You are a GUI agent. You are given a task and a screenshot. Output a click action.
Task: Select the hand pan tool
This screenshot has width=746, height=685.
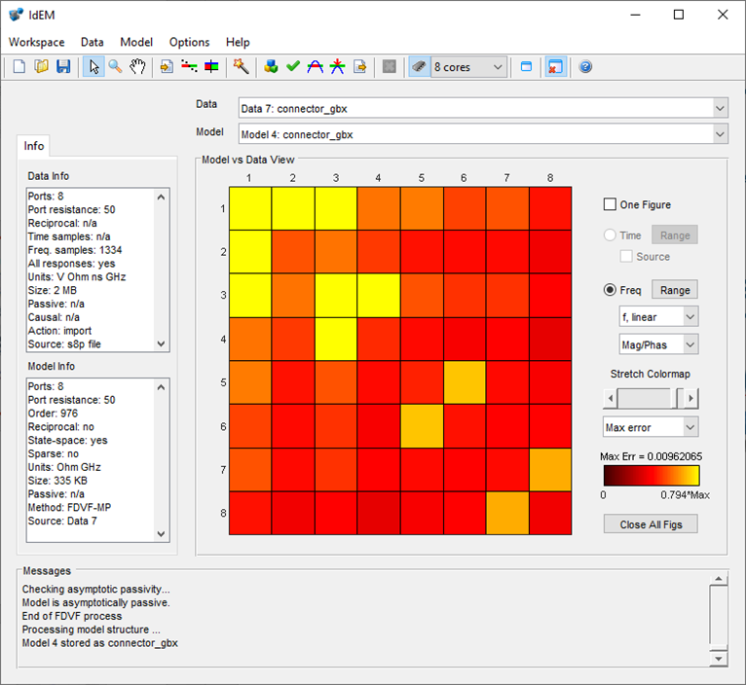click(x=137, y=67)
